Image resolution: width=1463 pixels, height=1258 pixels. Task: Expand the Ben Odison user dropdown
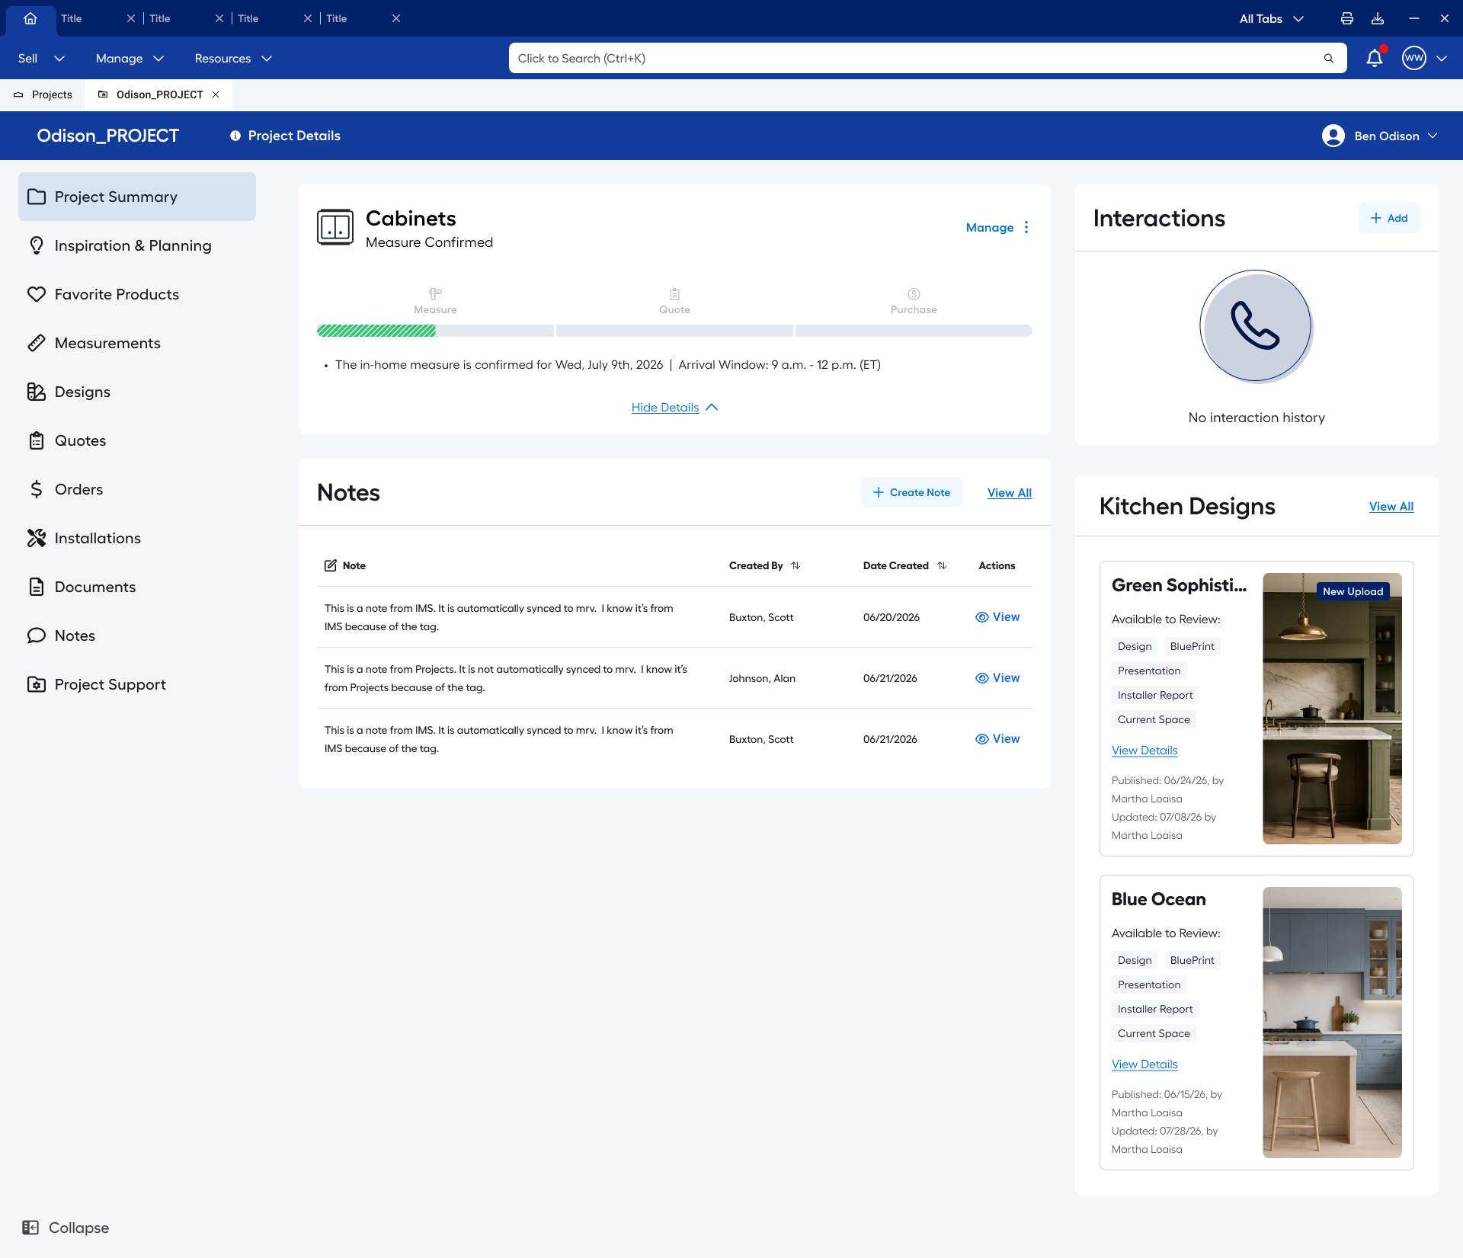(x=1380, y=136)
